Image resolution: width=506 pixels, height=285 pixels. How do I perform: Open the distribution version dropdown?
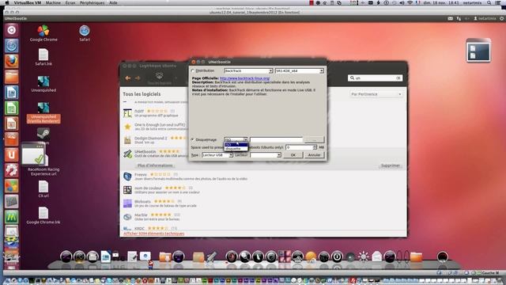[x=299, y=70]
